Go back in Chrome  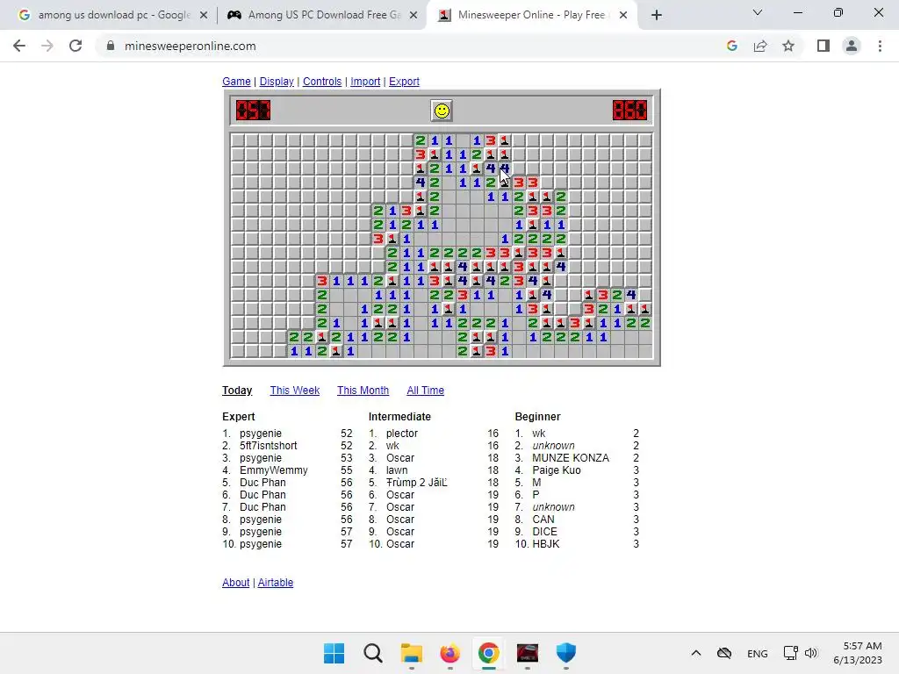(19, 46)
